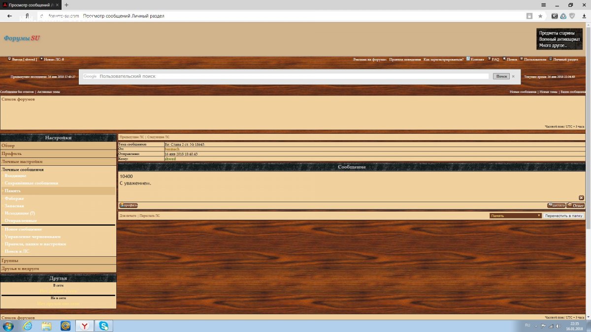Viewport: 591px width, 332px height.
Task: Click the Quote (цитата) button icon
Action: tap(556, 206)
